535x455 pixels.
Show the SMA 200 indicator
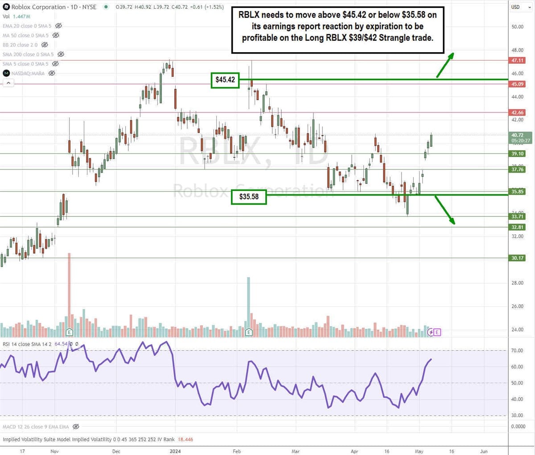tap(61, 54)
